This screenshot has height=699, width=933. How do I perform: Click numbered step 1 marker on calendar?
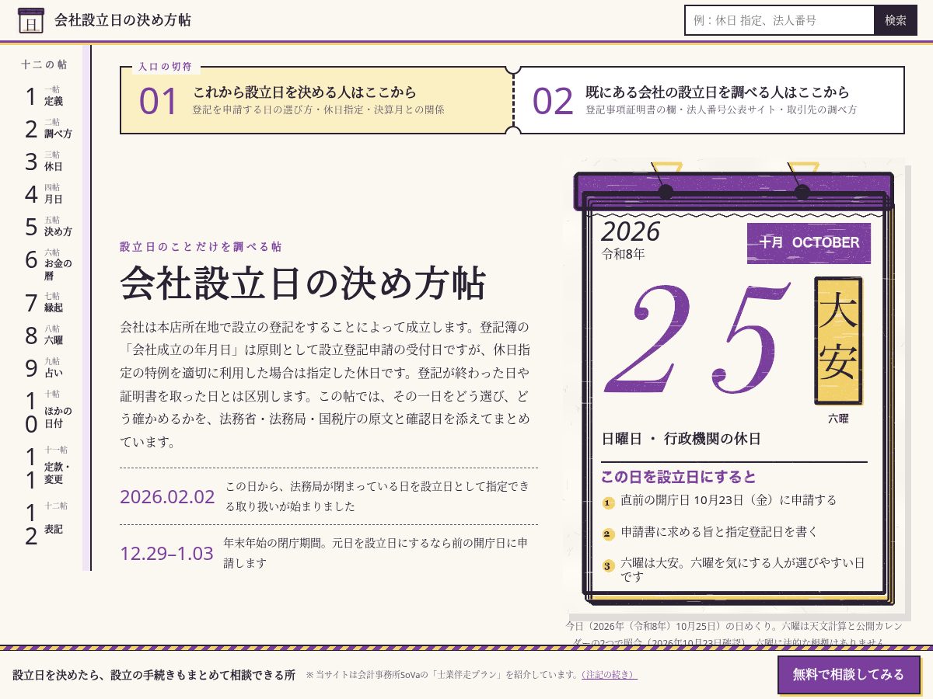pos(609,503)
